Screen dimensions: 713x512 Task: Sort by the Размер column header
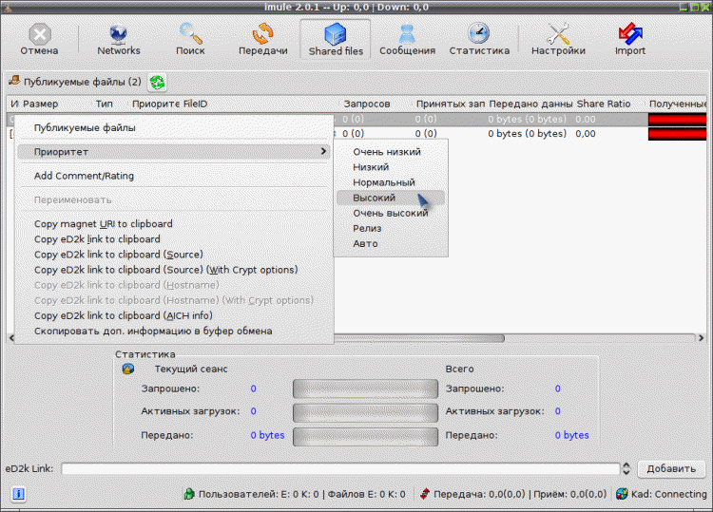[41, 104]
